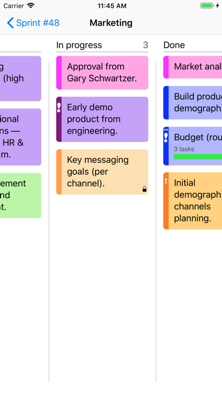
Task: Open the Early demo product from engineering card
Action: [x=103, y=119]
